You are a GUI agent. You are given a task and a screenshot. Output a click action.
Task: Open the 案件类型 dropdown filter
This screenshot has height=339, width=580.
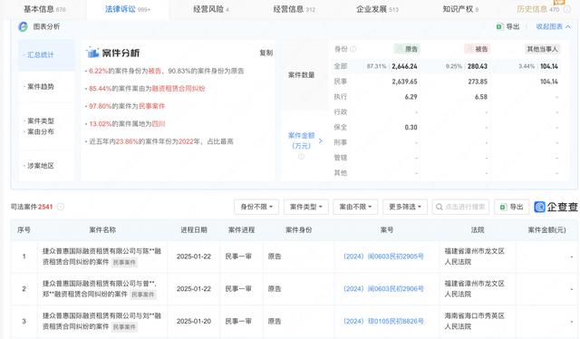(x=306, y=207)
